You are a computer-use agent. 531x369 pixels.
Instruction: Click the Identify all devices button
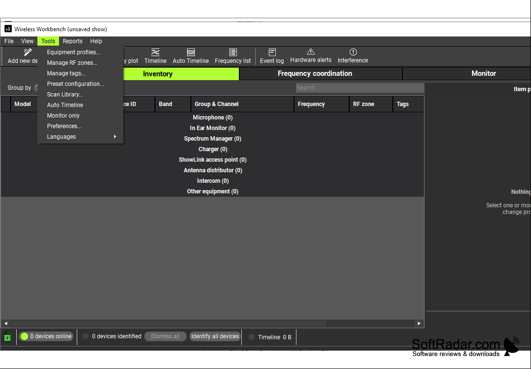tap(215, 336)
